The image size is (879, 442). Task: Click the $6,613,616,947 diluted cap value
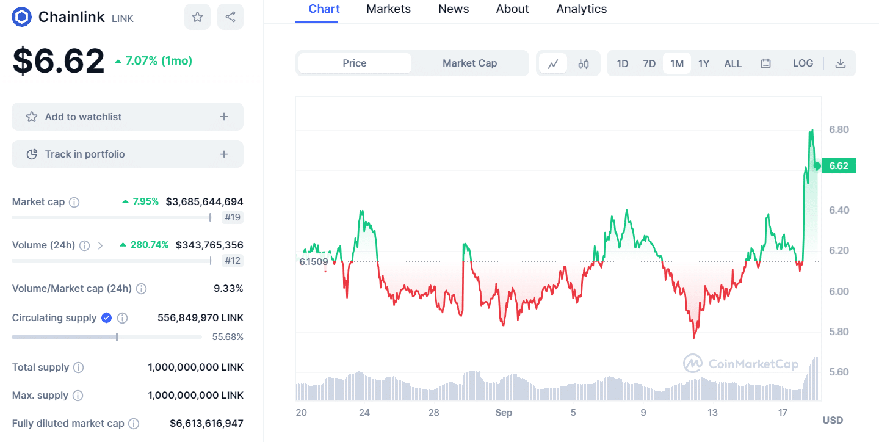click(206, 423)
